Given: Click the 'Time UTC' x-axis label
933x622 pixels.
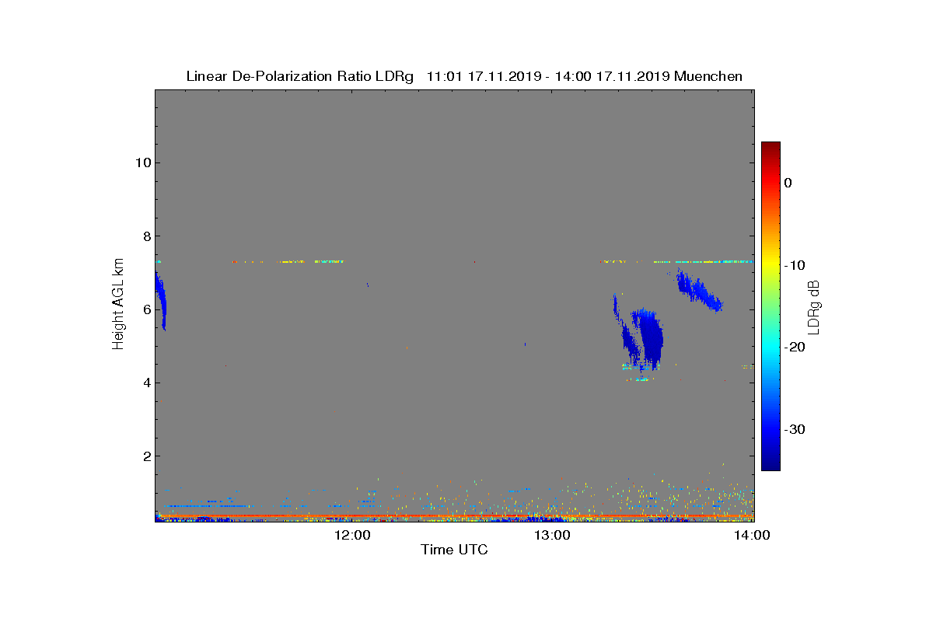Looking at the screenshot, I should (x=455, y=550).
